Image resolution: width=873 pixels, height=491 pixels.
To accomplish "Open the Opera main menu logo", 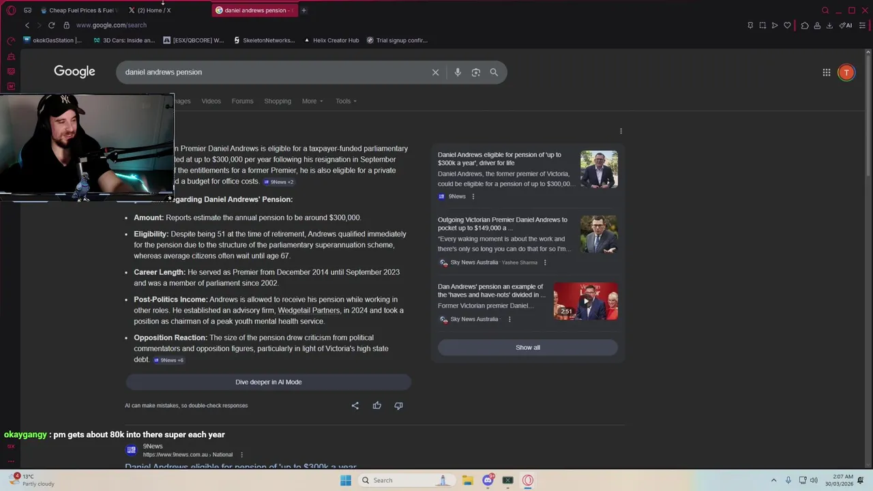I will point(11,10).
